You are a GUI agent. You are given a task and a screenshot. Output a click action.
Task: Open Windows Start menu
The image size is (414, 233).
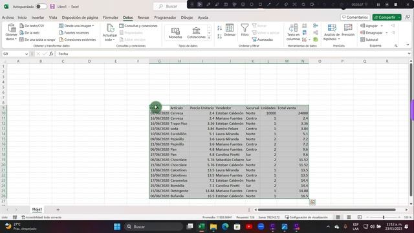point(117,227)
